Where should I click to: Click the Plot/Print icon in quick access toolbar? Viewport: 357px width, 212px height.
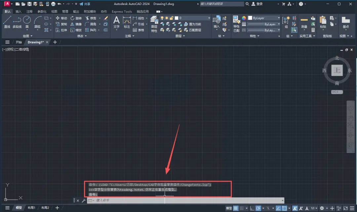point(53,4)
